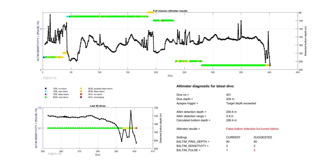Click the "Detected bottom depth (m)" axis label of the full mission plot
This screenshot has height=167, width=329.
tap(305, 41)
